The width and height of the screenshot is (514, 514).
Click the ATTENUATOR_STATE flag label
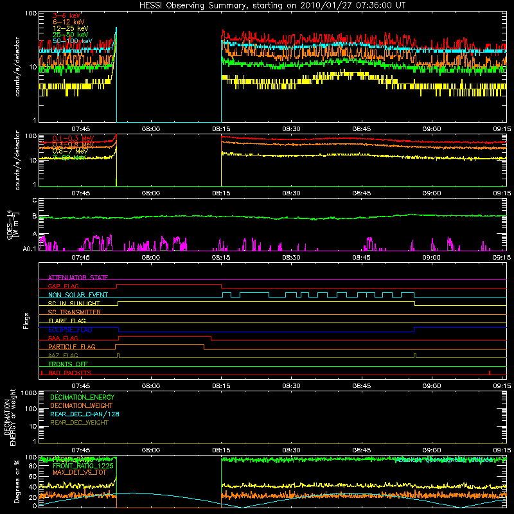[78, 278]
